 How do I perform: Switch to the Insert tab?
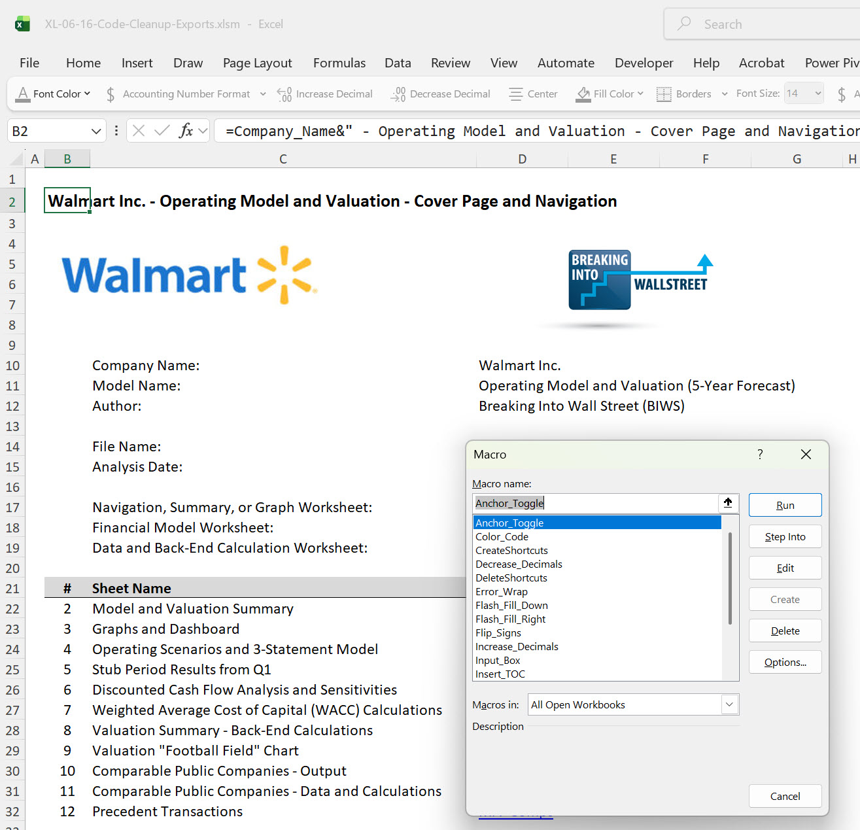tap(137, 63)
